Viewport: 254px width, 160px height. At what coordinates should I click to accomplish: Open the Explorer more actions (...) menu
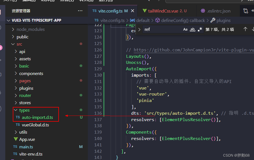tap(80, 11)
